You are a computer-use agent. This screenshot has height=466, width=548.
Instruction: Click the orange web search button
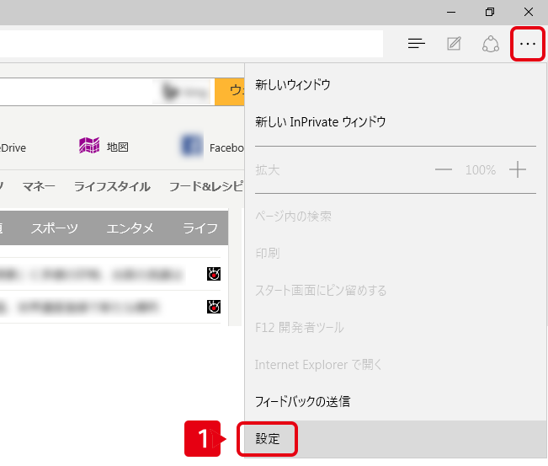(x=229, y=92)
